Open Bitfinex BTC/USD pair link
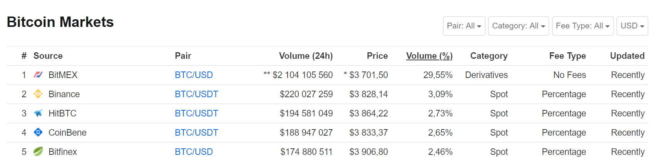Screen dimensions: 658x161 [x=194, y=152]
